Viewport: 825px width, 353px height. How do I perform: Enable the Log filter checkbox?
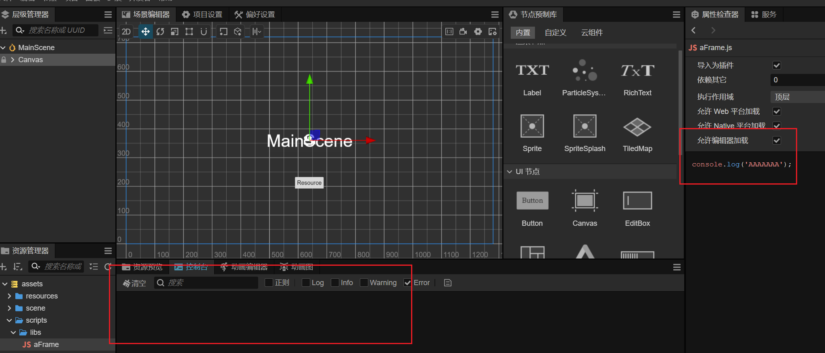306,283
